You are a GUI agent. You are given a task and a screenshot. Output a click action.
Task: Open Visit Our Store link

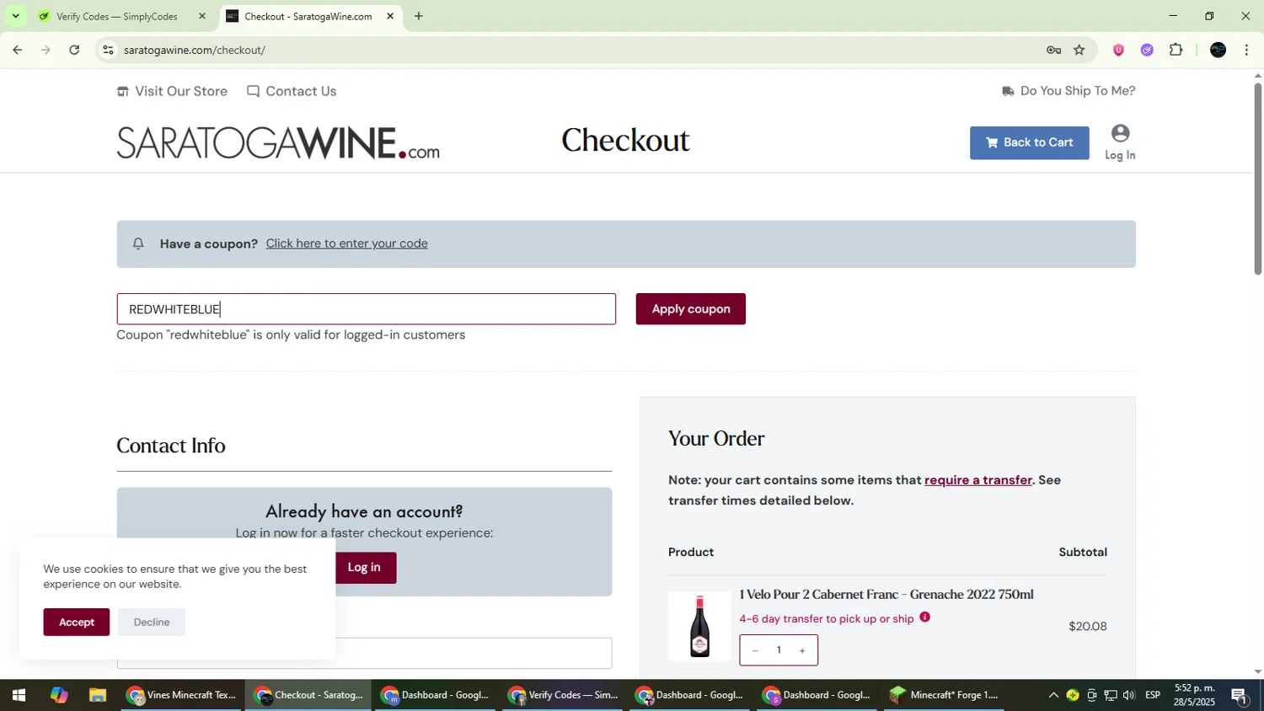[172, 91]
